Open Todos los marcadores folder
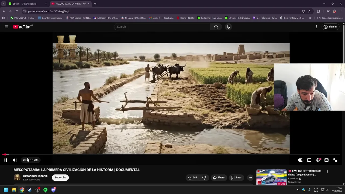345x194 pixels. click(x=330, y=18)
